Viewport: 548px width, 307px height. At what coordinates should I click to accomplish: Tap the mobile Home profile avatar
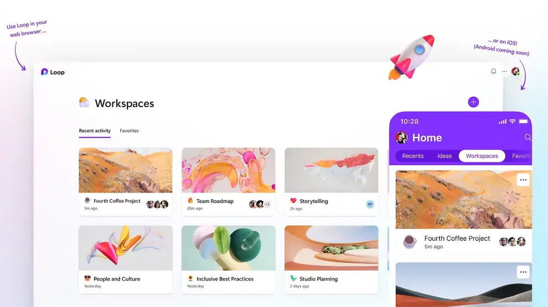coord(401,137)
